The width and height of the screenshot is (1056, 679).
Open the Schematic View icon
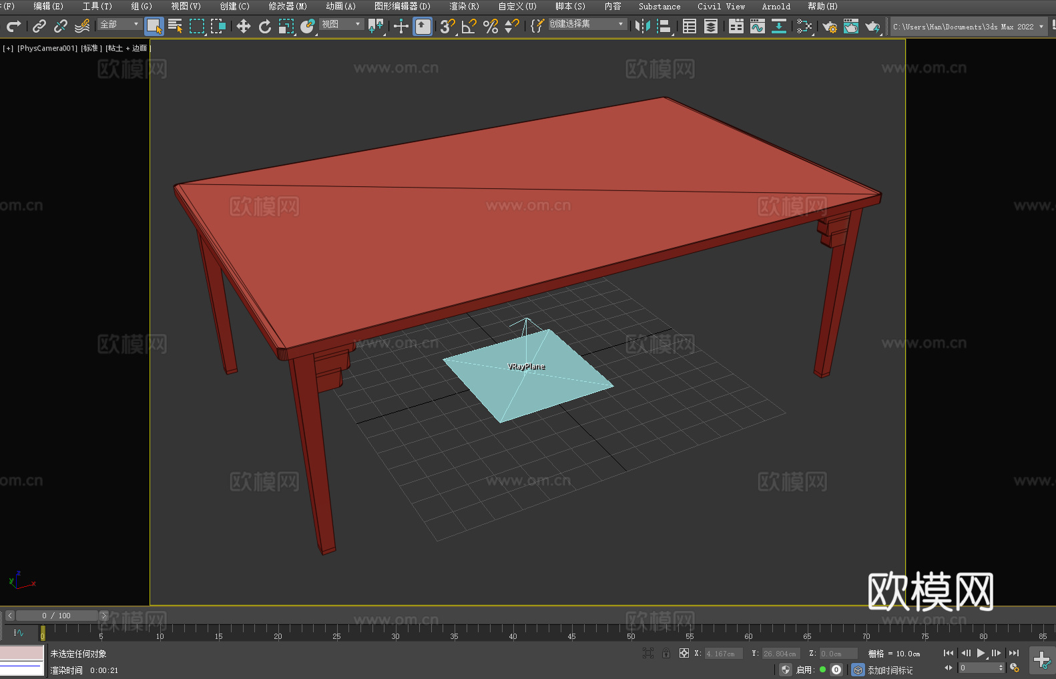pyautogui.click(x=779, y=26)
